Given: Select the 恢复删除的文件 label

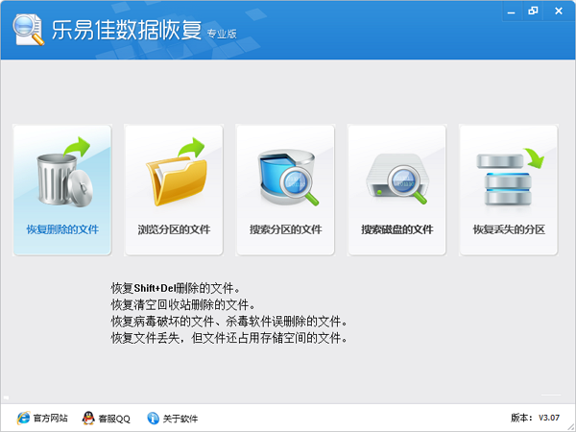Looking at the screenshot, I should coord(62,229).
